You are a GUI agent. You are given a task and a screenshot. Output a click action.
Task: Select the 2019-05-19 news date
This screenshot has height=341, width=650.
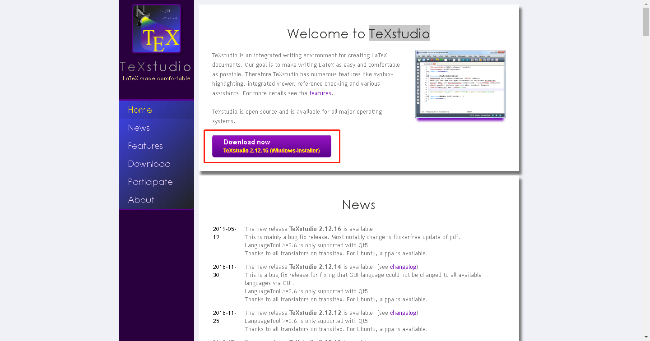[x=224, y=233]
